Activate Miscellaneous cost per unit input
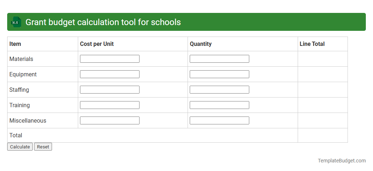Viewport: 373px width, 171px height. point(110,120)
